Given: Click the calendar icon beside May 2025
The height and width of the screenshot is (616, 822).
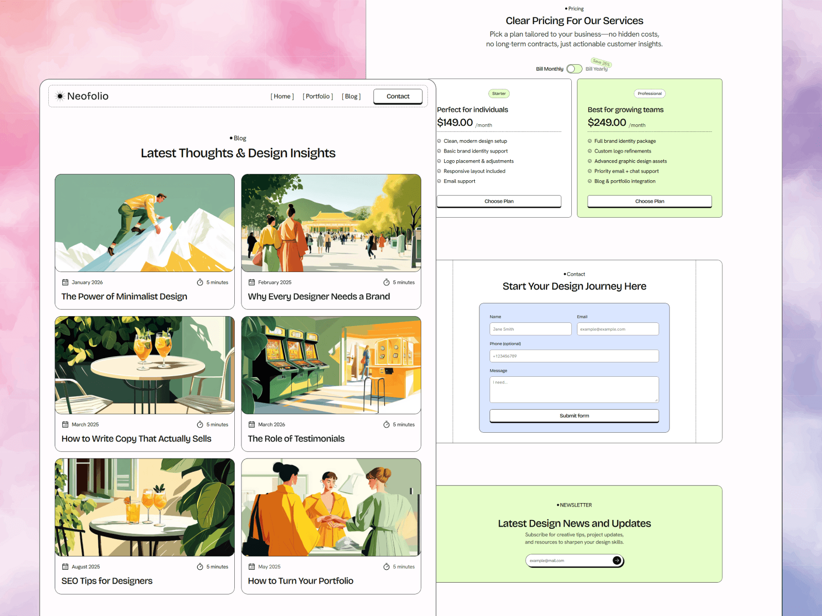Looking at the screenshot, I should [252, 567].
